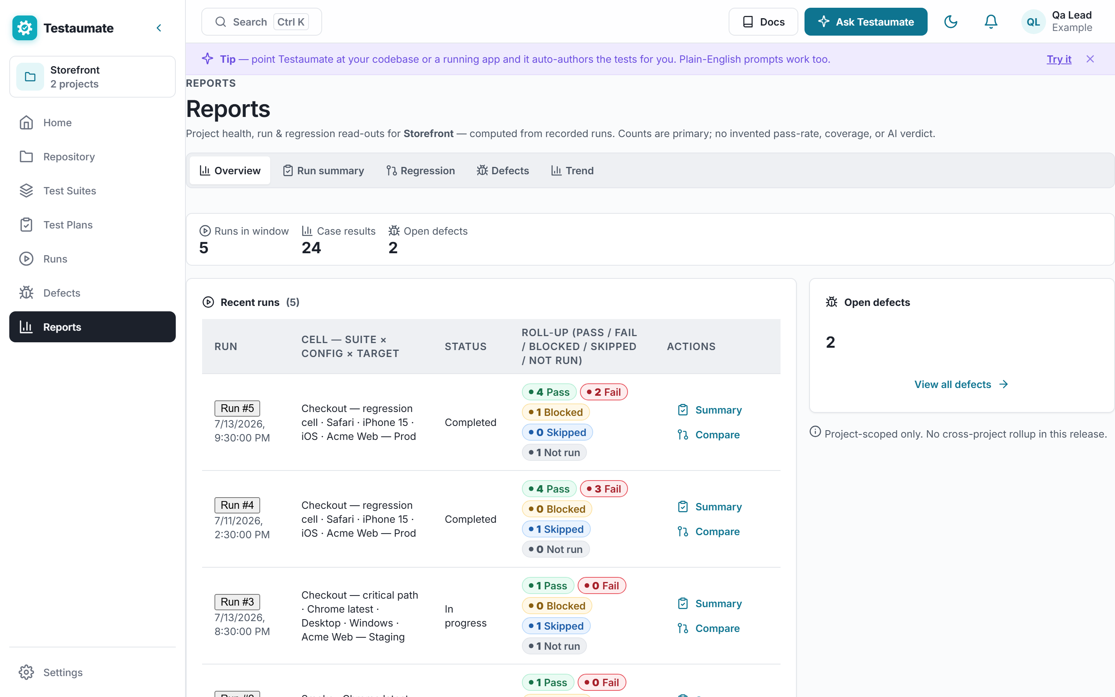Open Summary for Run #3

point(710,603)
